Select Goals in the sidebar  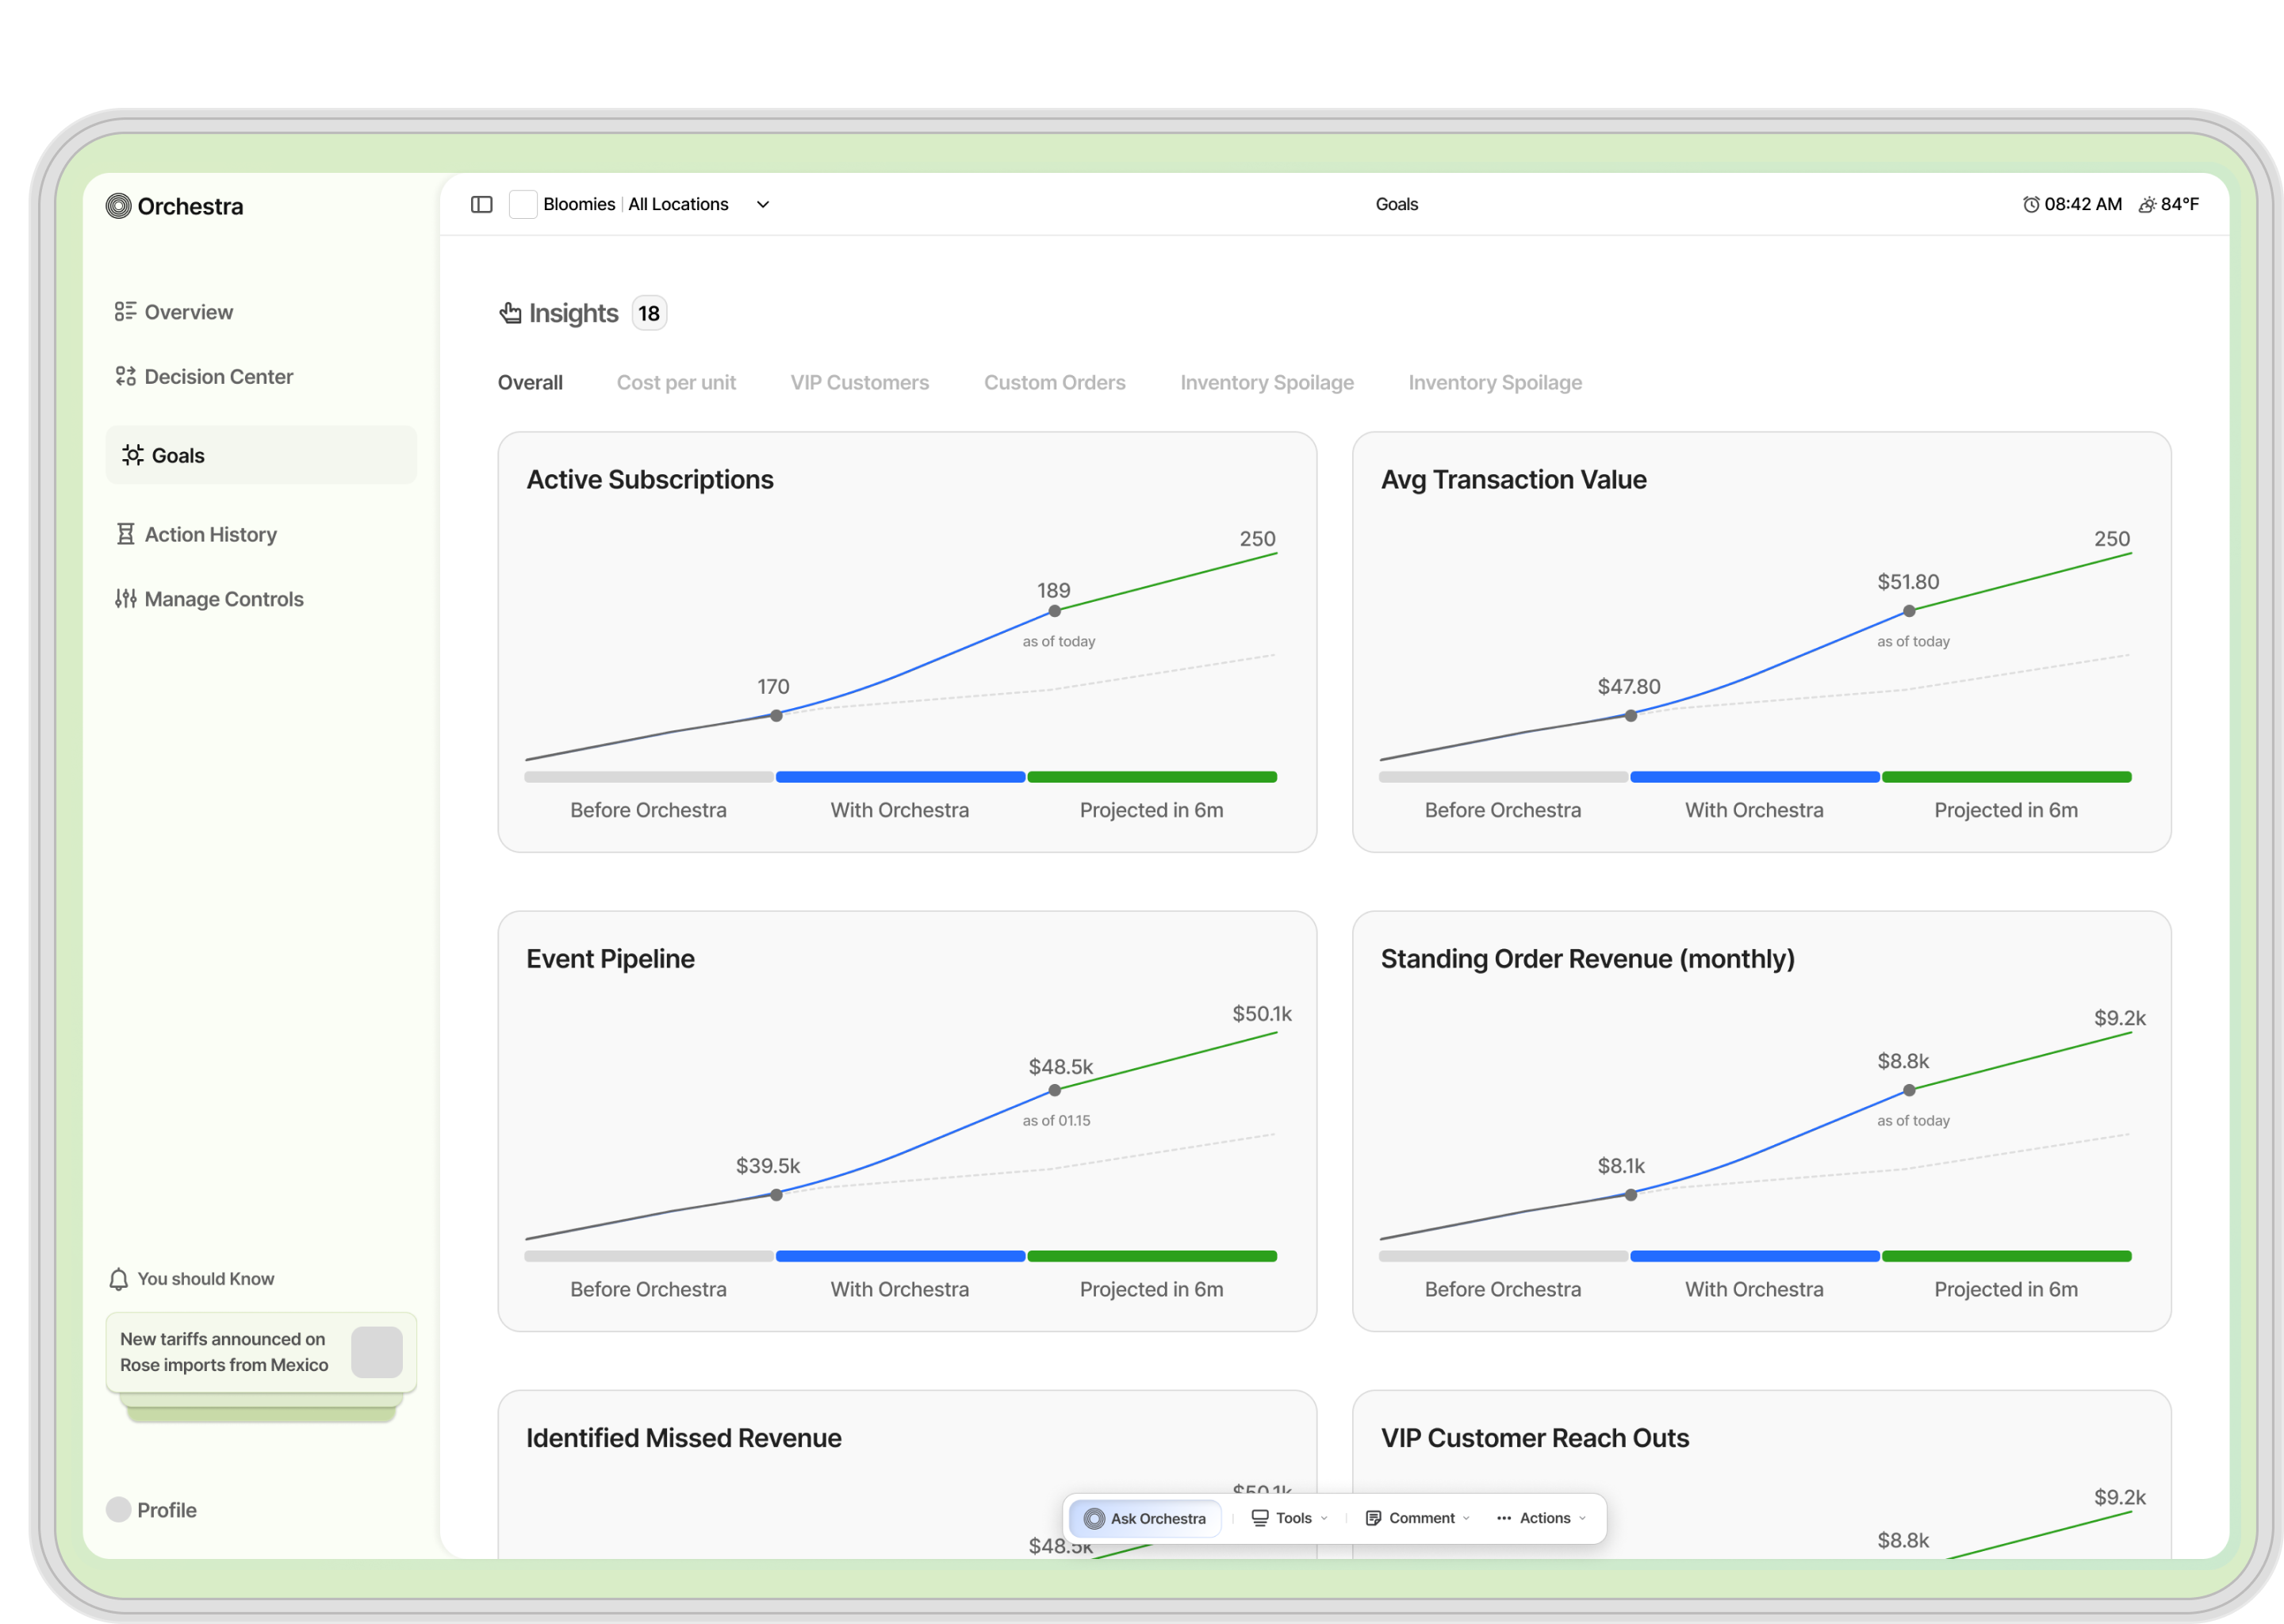pyautogui.click(x=261, y=455)
